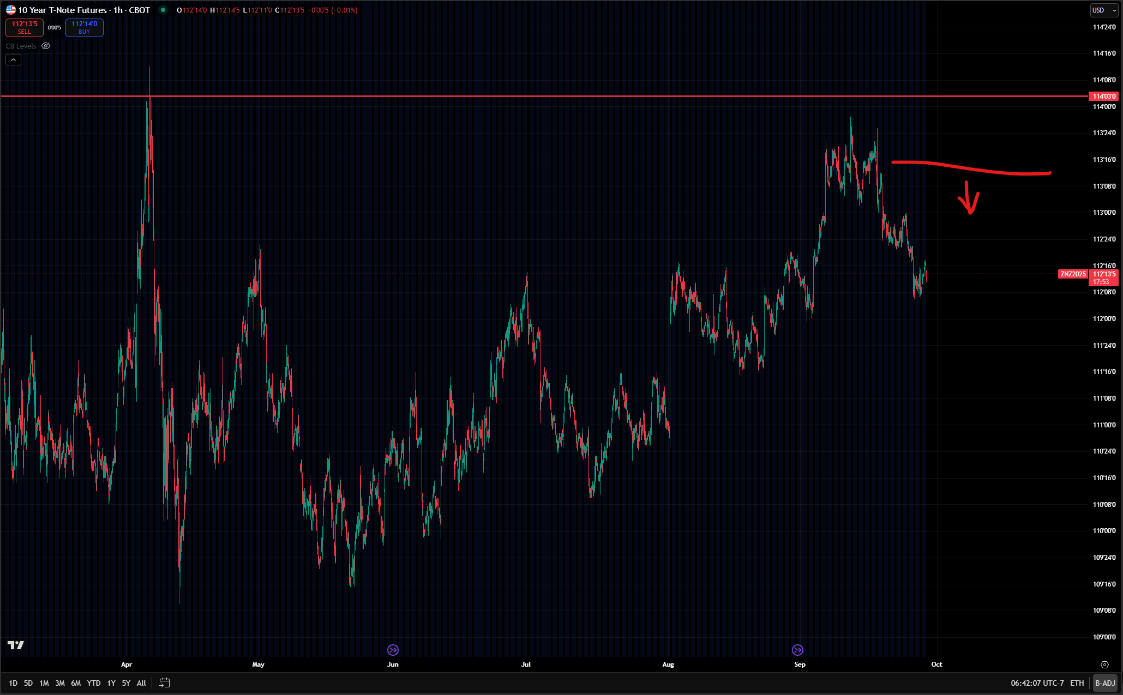Click the BUY 112'14'0 button

(84, 27)
